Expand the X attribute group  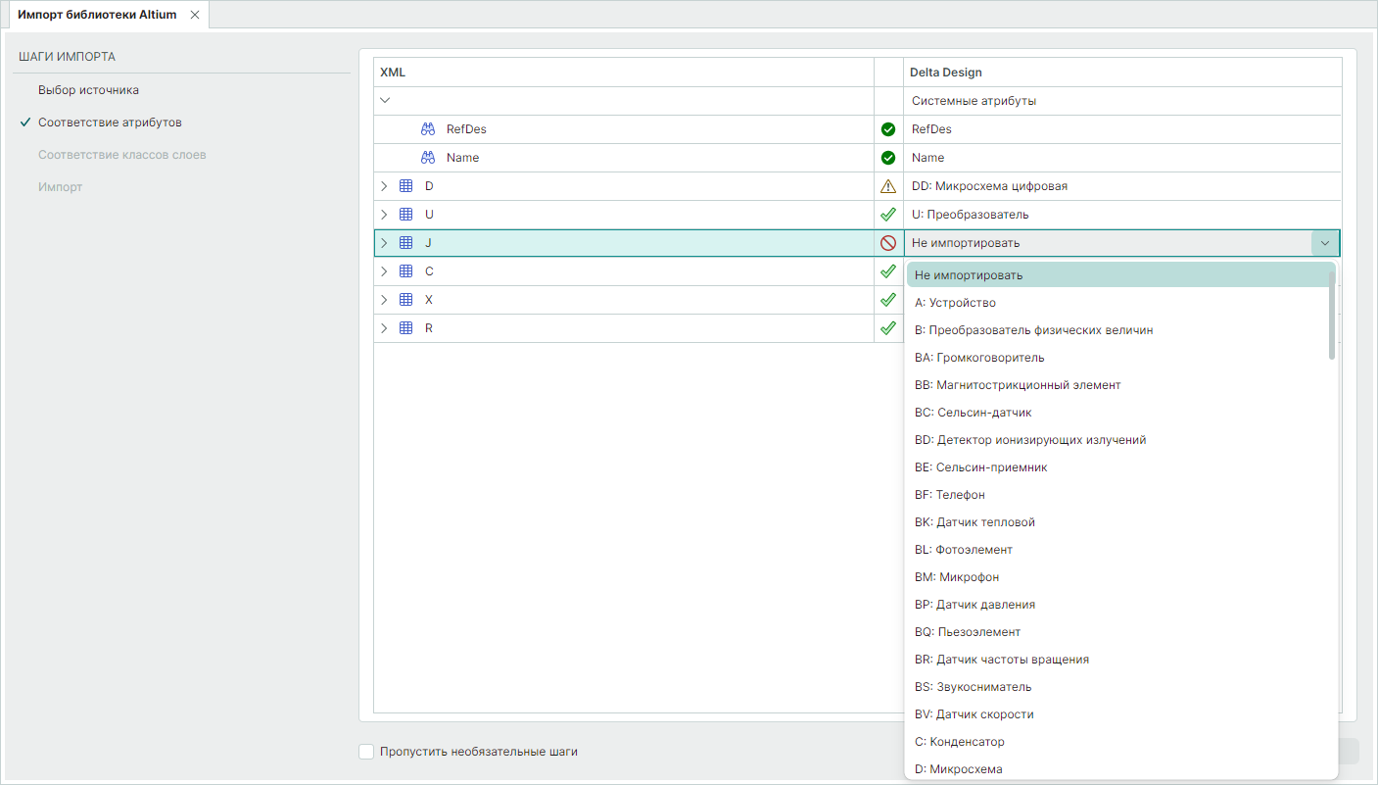385,300
